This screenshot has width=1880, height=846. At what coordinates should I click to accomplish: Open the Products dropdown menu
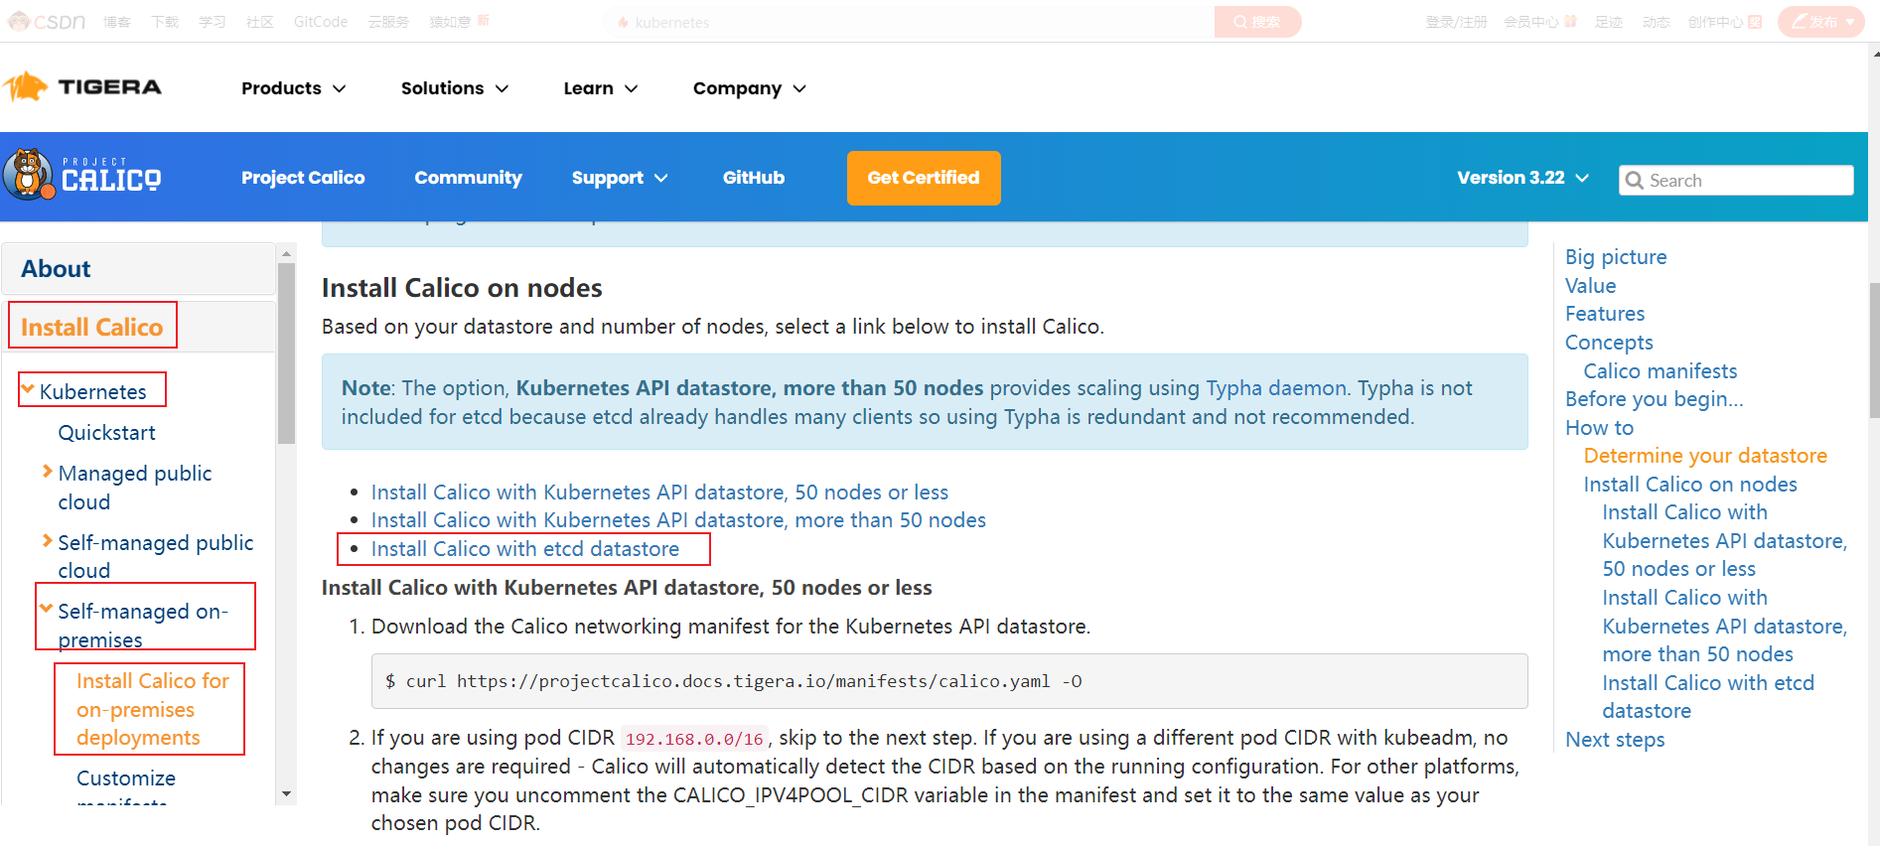[x=294, y=88]
